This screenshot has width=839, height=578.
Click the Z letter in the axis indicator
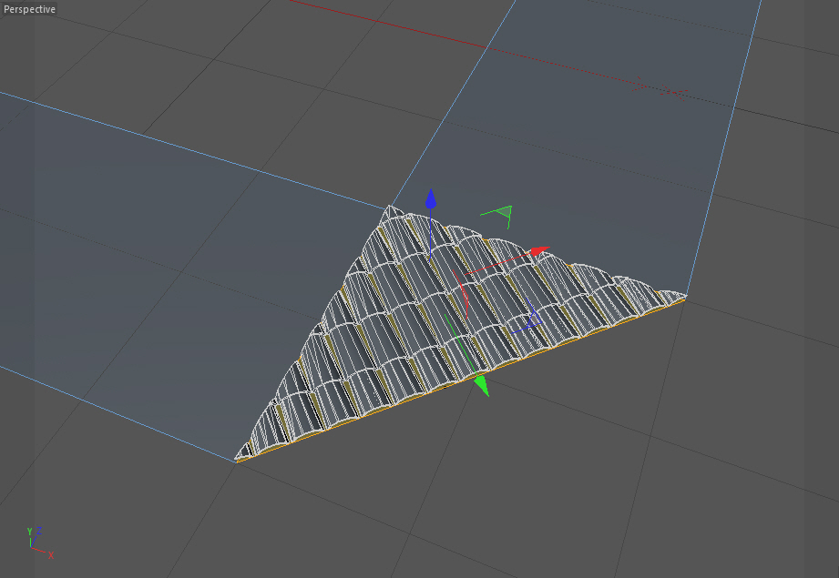pyautogui.click(x=39, y=531)
